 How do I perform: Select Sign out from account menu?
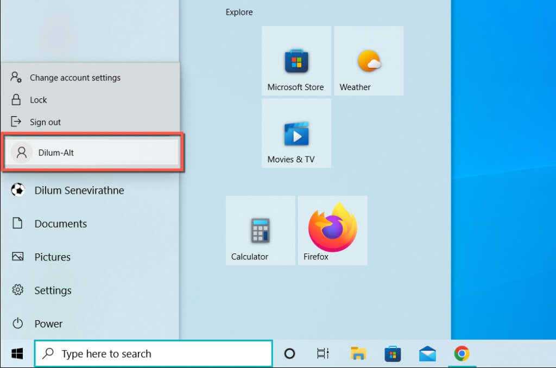pyautogui.click(x=90, y=122)
